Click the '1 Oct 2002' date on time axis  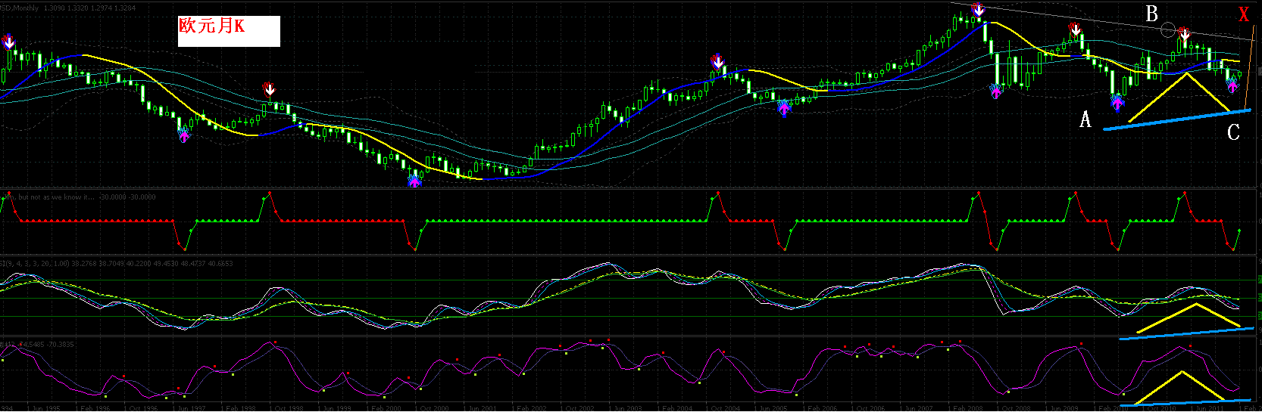click(578, 408)
